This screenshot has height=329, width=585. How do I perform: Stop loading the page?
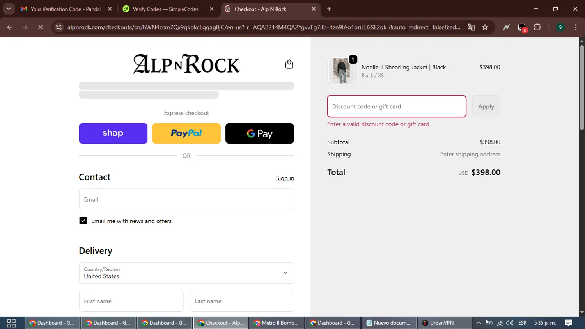pyautogui.click(x=40, y=27)
